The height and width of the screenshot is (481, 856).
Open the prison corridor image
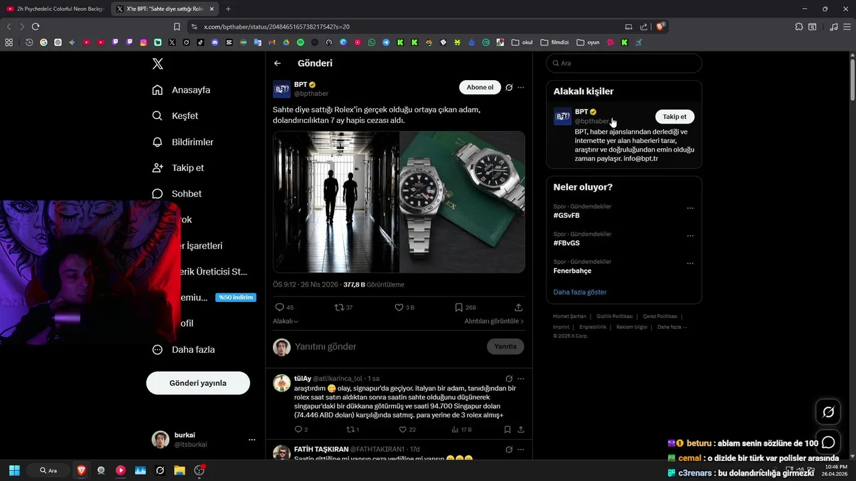click(x=336, y=202)
